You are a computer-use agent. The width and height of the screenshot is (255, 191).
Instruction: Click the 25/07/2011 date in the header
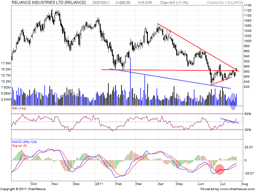point(101,3)
